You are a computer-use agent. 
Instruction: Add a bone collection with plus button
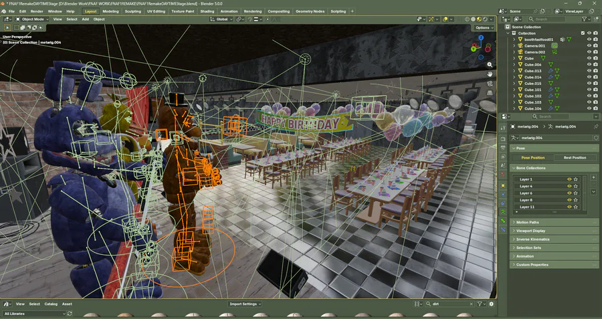click(x=593, y=178)
